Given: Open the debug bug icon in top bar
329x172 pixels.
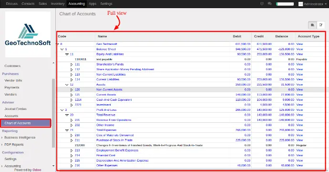Looking at the screenshot, I should click(x=262, y=3).
